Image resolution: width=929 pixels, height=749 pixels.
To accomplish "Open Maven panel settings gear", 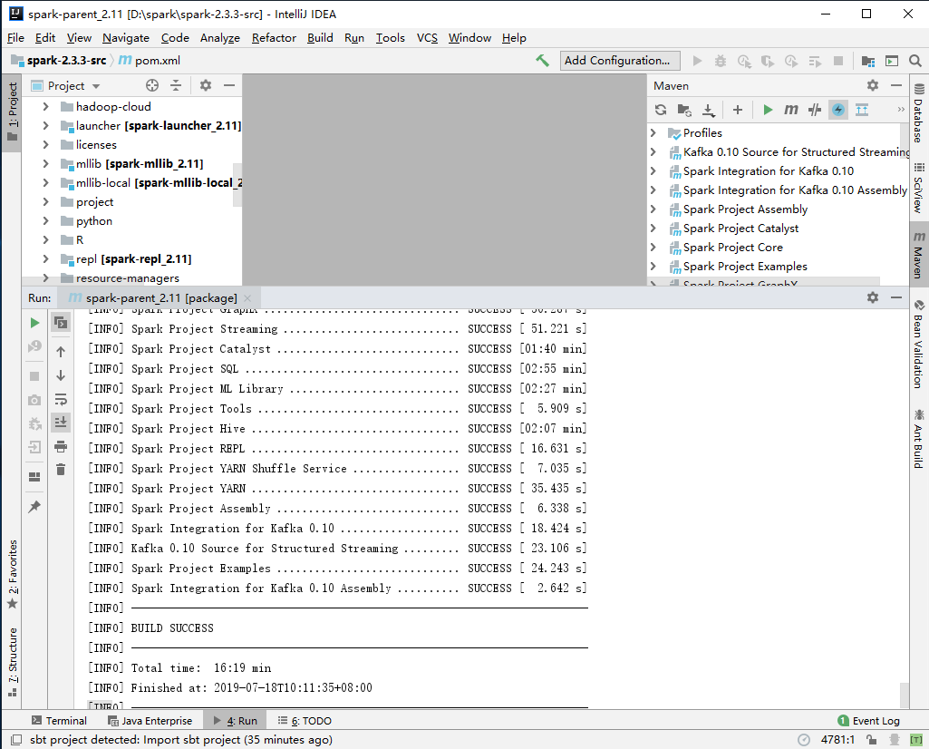I will [871, 84].
